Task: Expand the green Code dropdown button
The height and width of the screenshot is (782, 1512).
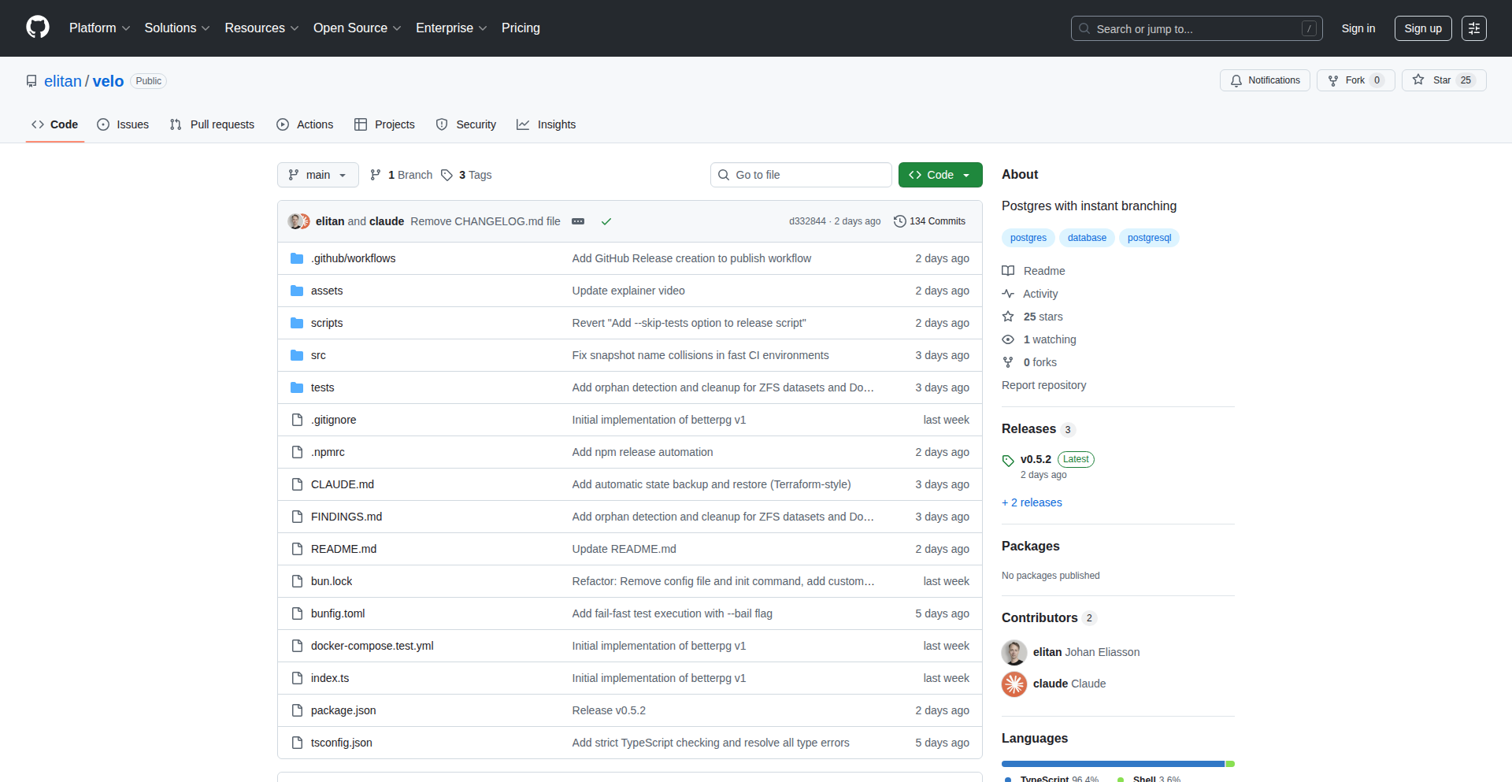Action: pyautogui.click(x=939, y=175)
